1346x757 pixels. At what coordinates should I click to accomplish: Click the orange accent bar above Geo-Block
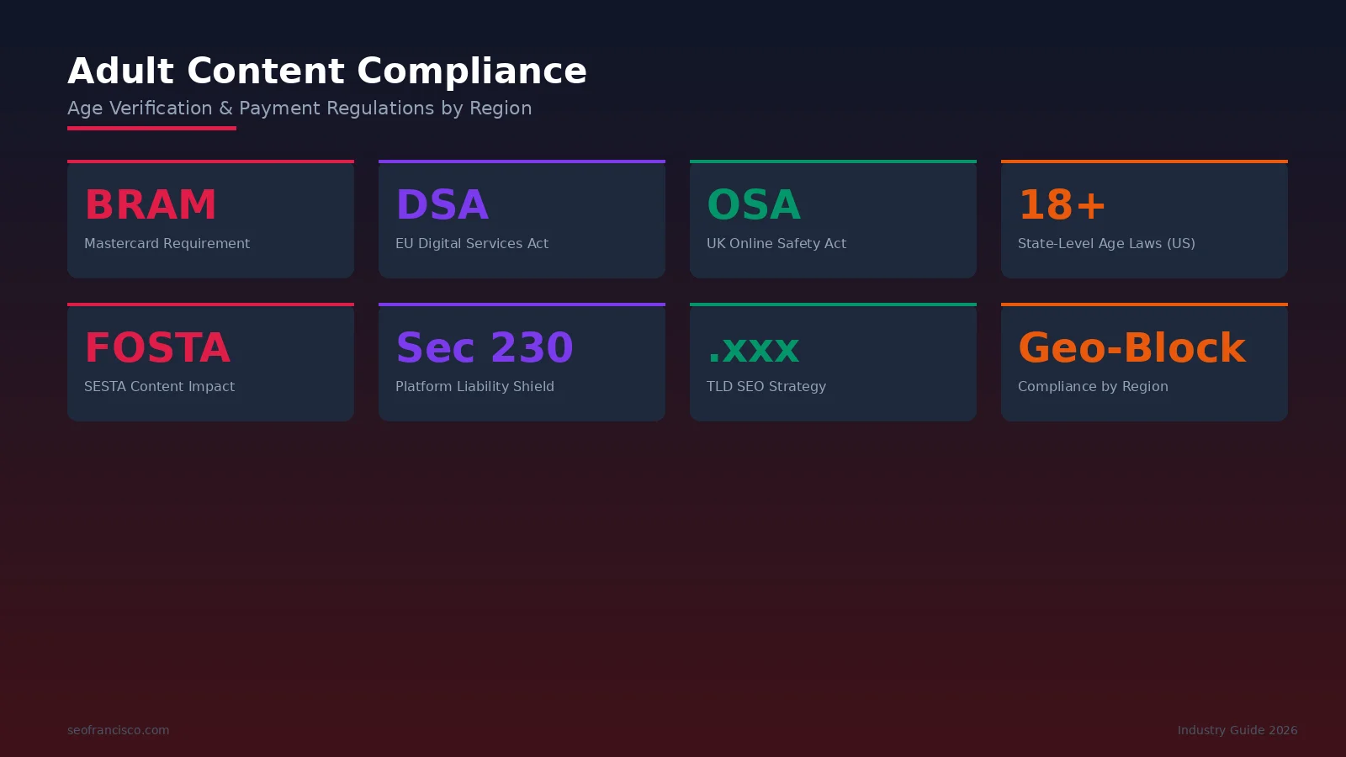coord(1144,304)
